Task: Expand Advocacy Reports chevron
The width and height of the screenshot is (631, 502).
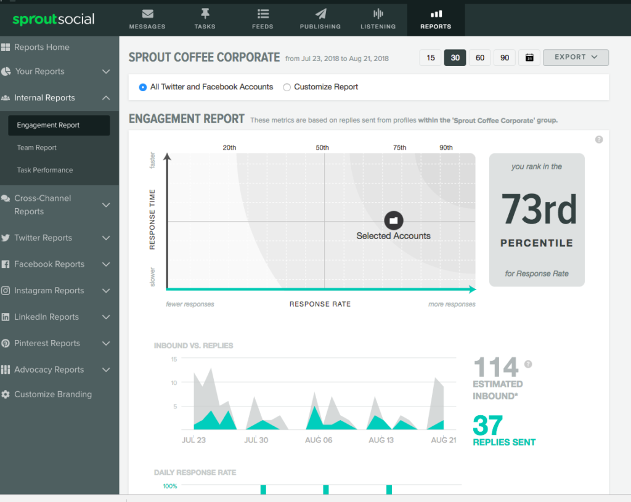Action: (106, 370)
